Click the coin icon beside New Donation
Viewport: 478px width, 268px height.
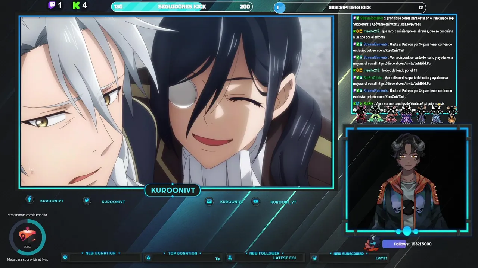tap(65, 257)
